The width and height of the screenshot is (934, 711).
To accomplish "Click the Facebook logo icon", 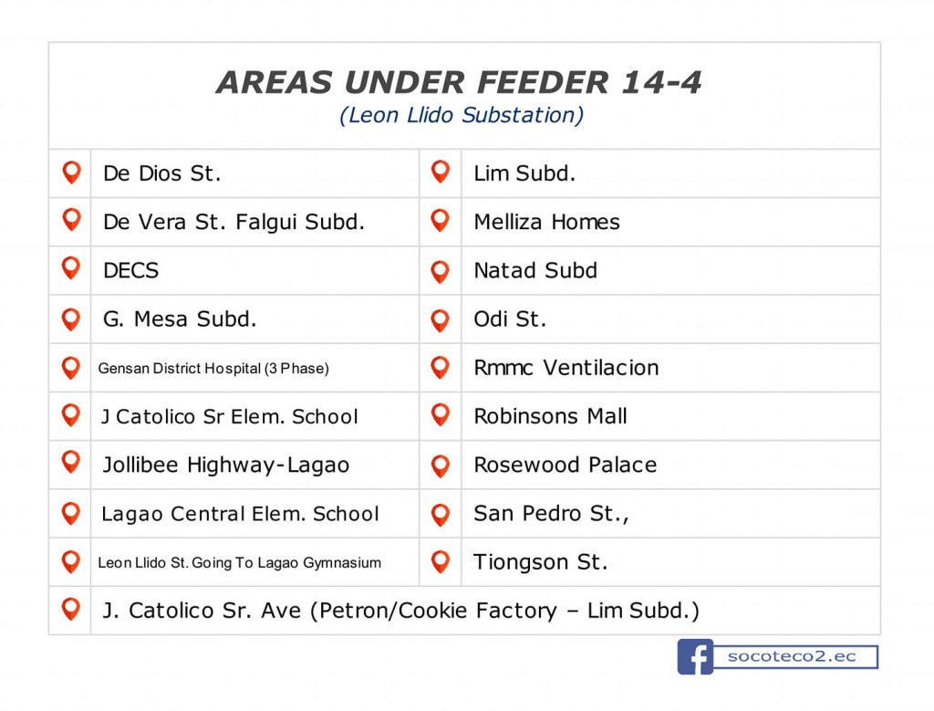I will pyautogui.click(x=695, y=657).
